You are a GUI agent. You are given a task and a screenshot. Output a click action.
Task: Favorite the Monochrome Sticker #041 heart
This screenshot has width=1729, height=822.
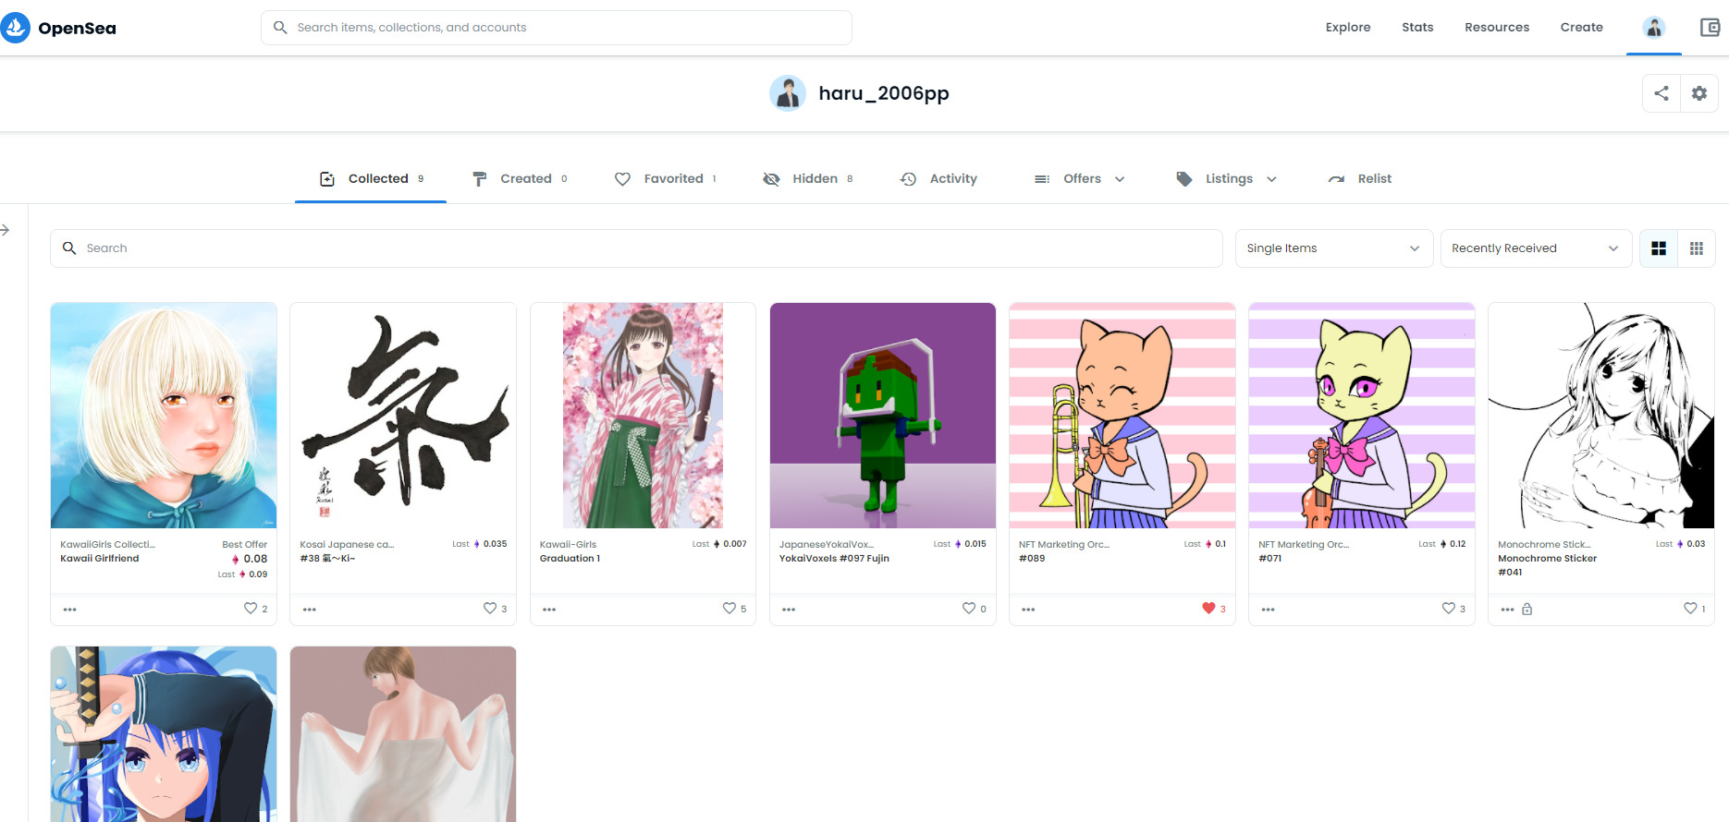tap(1690, 609)
